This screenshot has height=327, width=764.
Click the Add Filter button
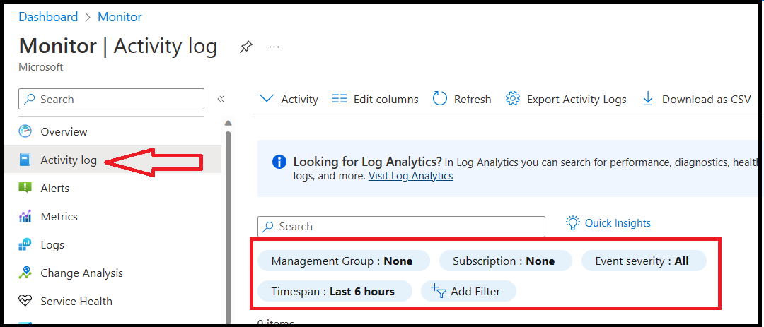click(468, 292)
